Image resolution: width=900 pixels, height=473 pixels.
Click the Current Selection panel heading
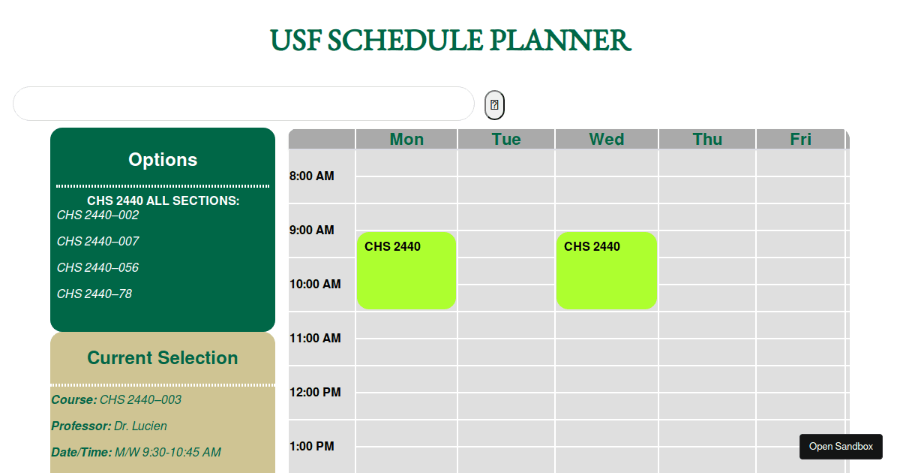[163, 358]
